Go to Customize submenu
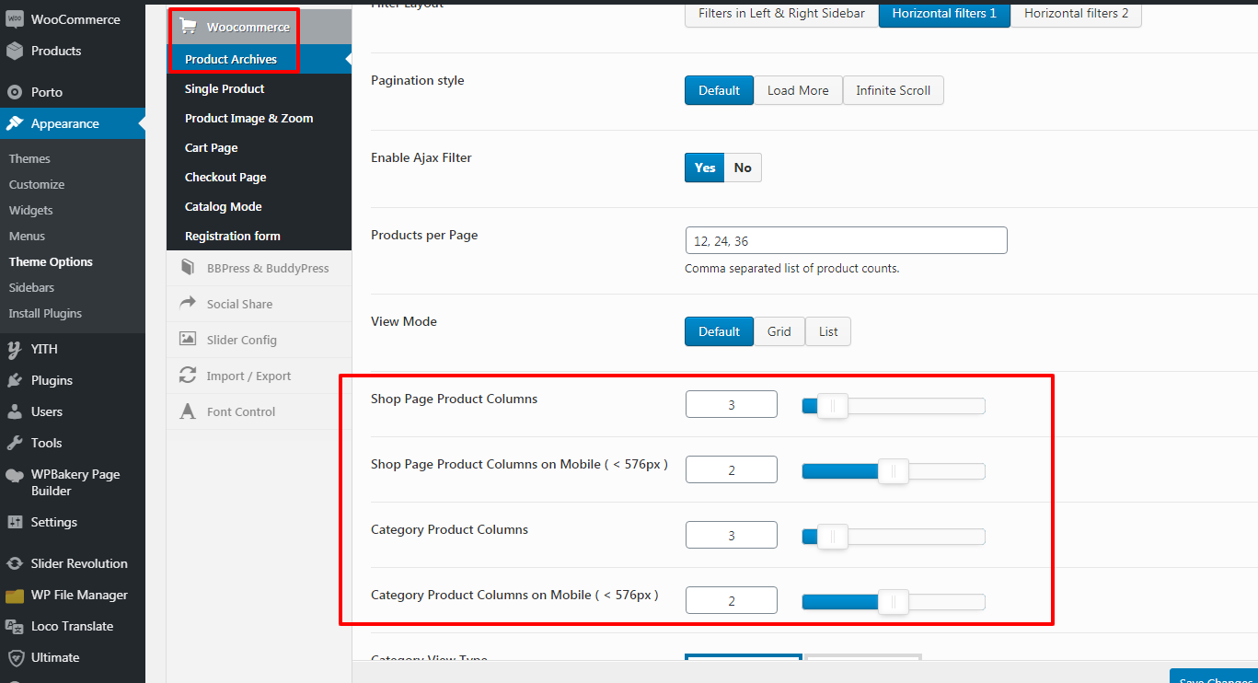Viewport: 1258px width, 683px height. (x=37, y=184)
